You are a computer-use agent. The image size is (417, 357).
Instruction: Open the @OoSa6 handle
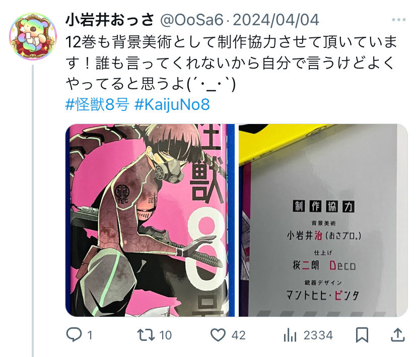(192, 20)
